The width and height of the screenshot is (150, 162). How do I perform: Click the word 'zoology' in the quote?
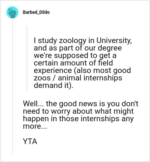click(73, 41)
